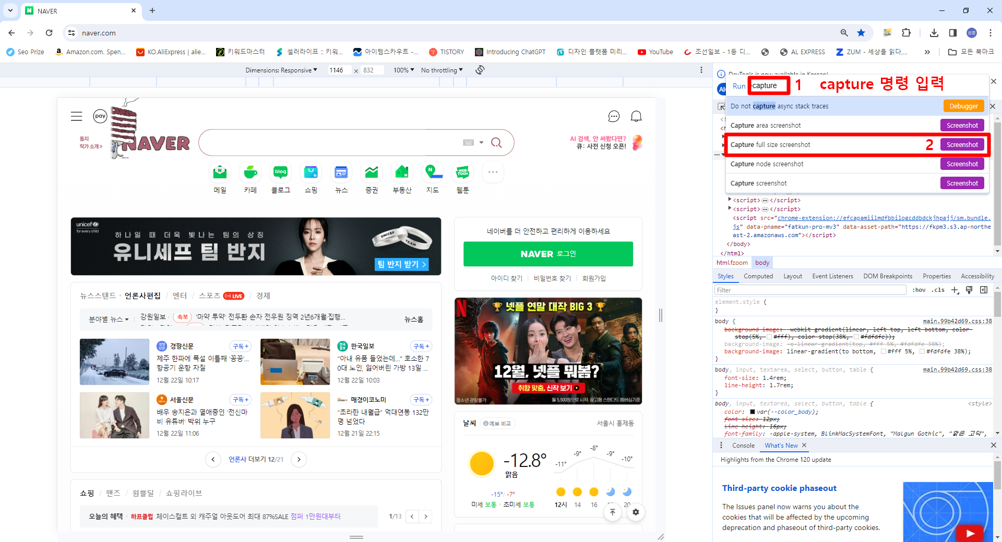Open the Chrome extensions puzzle icon
This screenshot has width=1002, height=542.
tap(906, 33)
